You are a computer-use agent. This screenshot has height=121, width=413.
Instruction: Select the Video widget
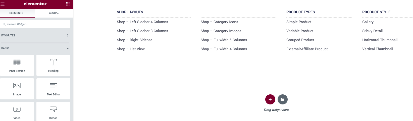(x=17, y=112)
